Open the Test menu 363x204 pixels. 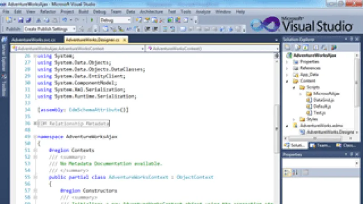(172, 12)
